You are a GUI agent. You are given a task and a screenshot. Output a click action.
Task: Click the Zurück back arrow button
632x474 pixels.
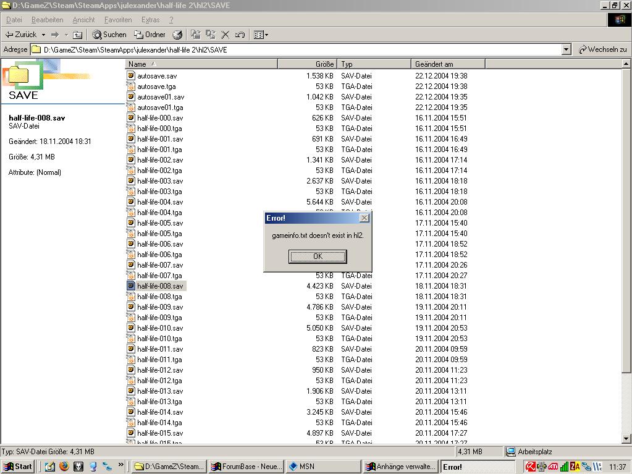point(20,35)
